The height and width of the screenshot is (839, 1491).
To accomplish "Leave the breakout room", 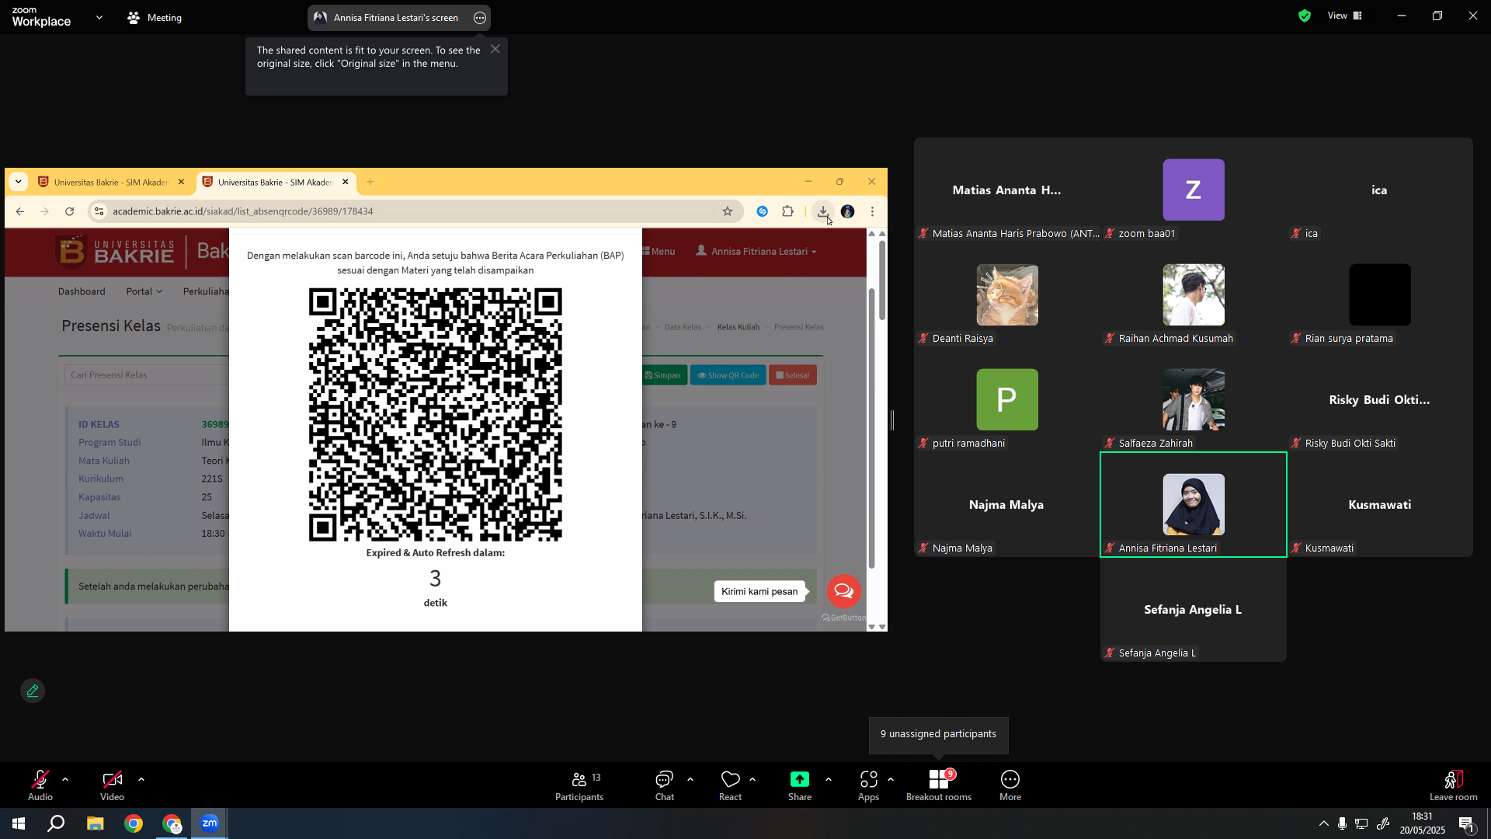I will pos(1454,785).
